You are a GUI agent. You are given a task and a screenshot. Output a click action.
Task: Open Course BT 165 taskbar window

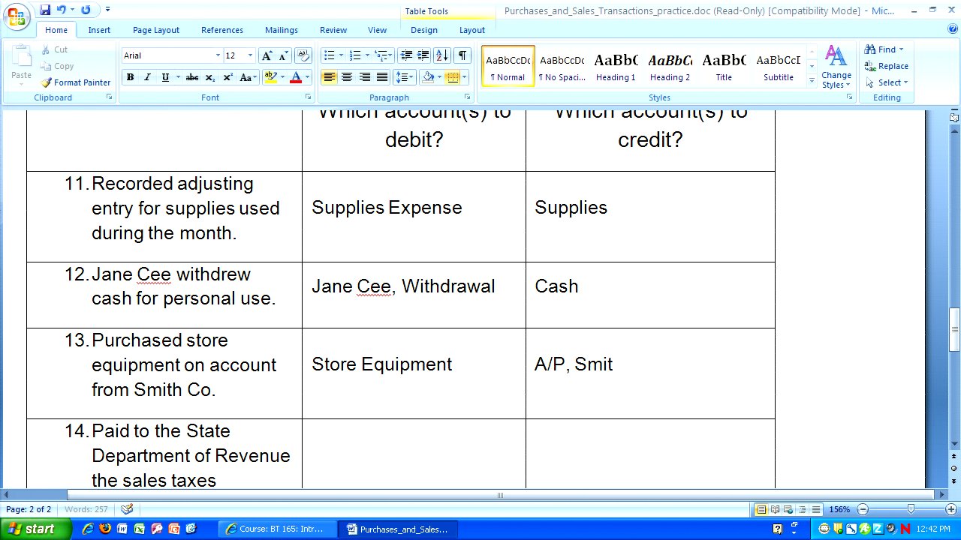click(276, 529)
